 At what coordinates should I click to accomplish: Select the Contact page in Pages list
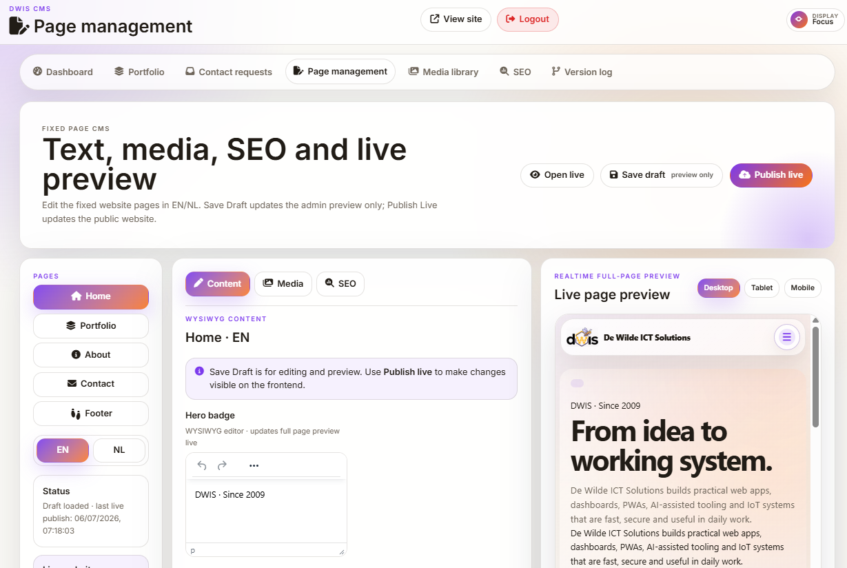point(91,384)
